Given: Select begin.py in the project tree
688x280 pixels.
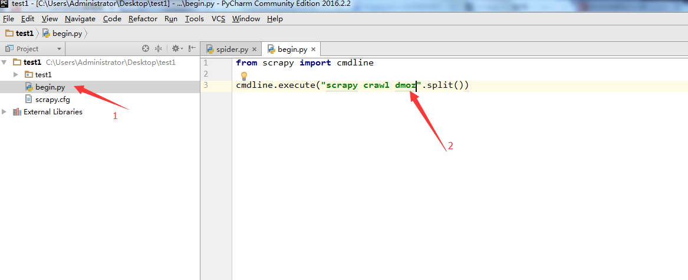Looking at the screenshot, I should [100, 87].
